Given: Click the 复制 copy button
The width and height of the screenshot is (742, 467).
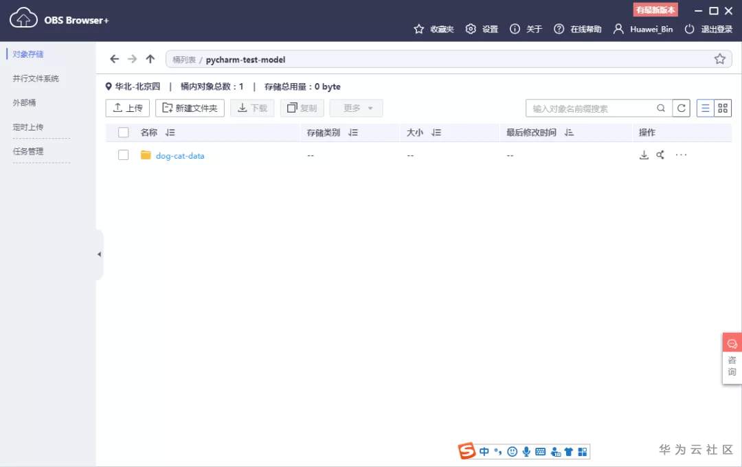Looking at the screenshot, I should 302,108.
